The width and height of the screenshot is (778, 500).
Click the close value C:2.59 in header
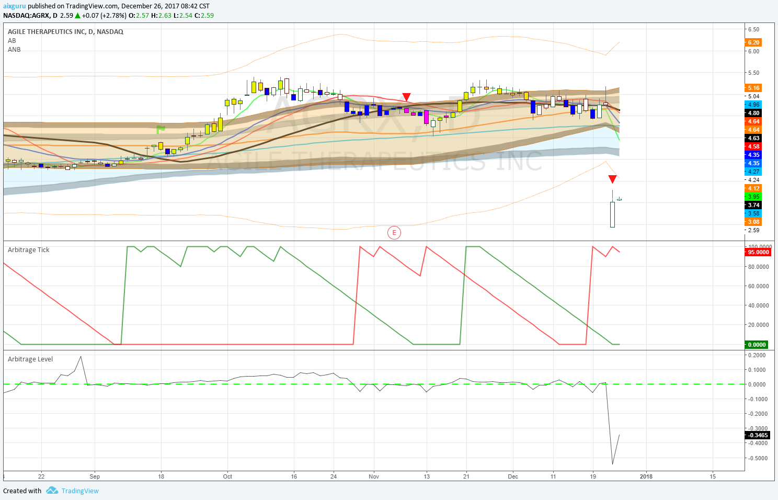click(x=204, y=16)
